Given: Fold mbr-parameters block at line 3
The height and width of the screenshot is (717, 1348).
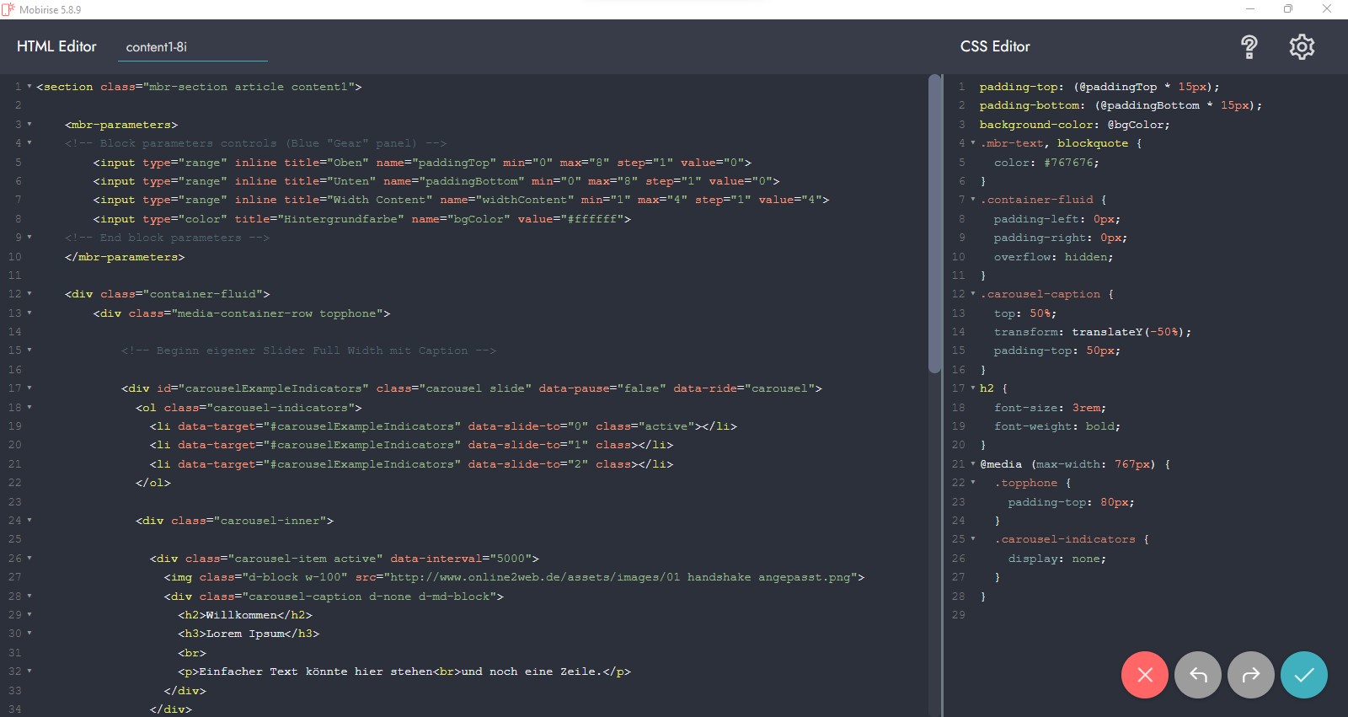Looking at the screenshot, I should pyautogui.click(x=29, y=125).
